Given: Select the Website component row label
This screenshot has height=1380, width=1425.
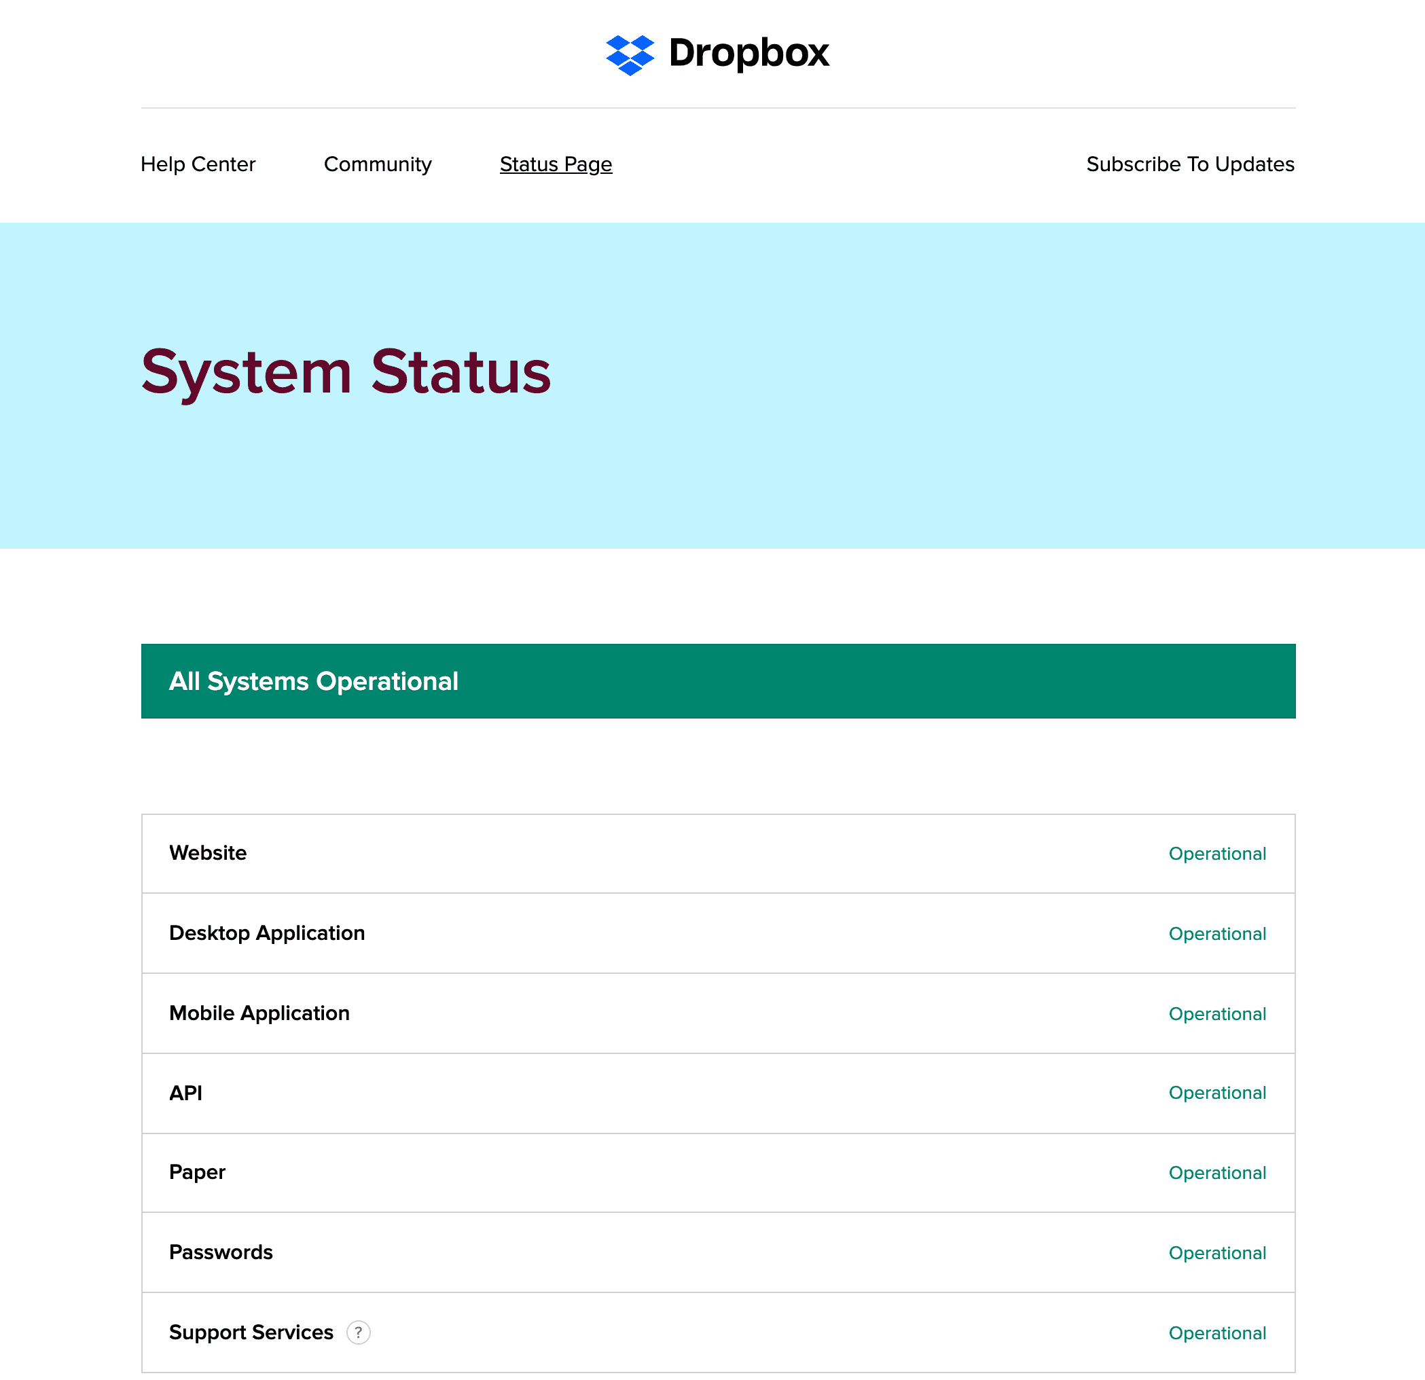Looking at the screenshot, I should click(x=208, y=853).
